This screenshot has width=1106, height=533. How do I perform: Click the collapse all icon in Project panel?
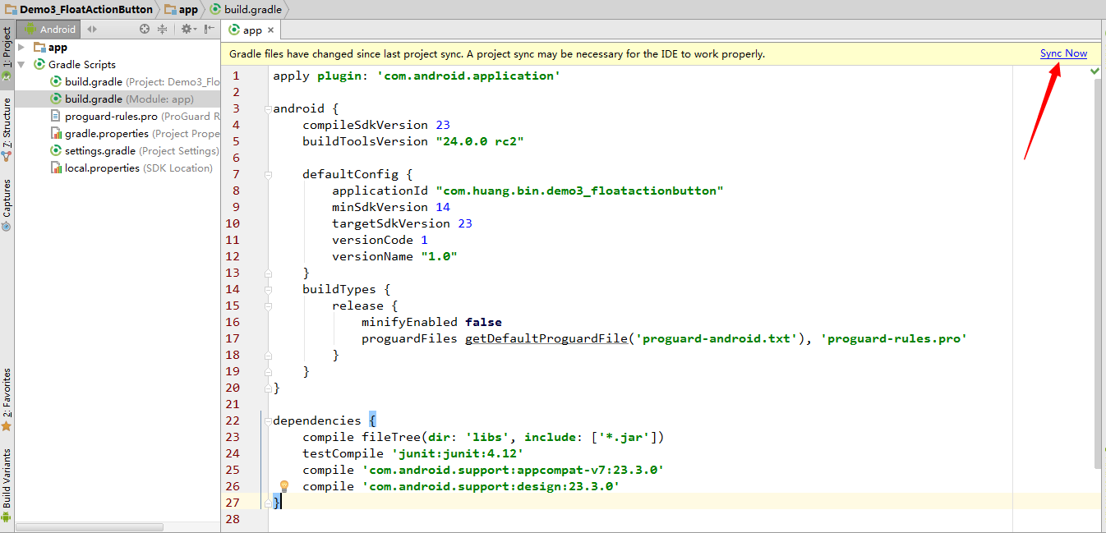tap(162, 29)
